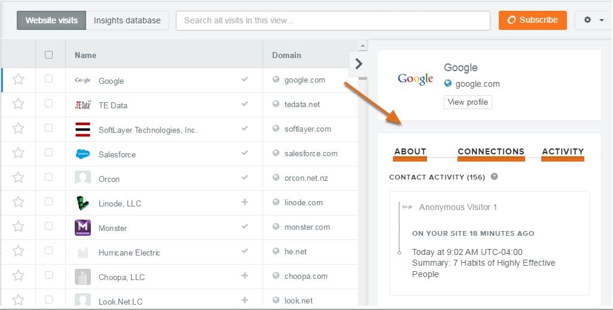
Task: Open the softlayer.com domain link
Action: pos(307,129)
